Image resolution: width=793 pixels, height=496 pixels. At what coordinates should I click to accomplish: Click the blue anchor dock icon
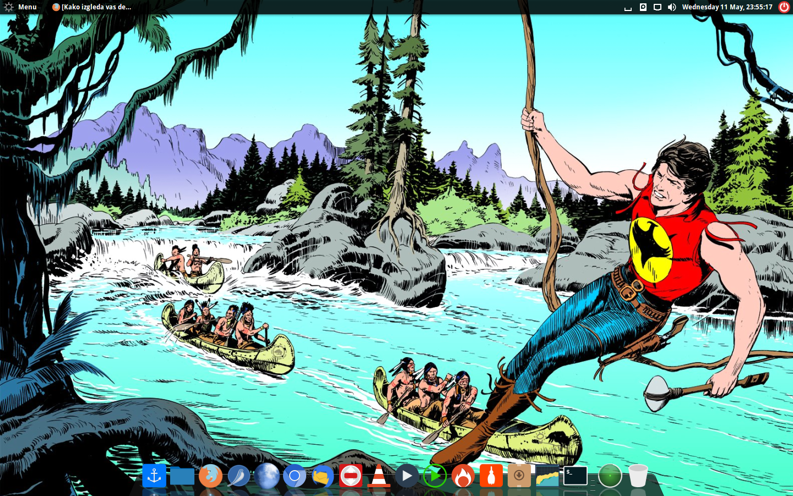(154, 476)
